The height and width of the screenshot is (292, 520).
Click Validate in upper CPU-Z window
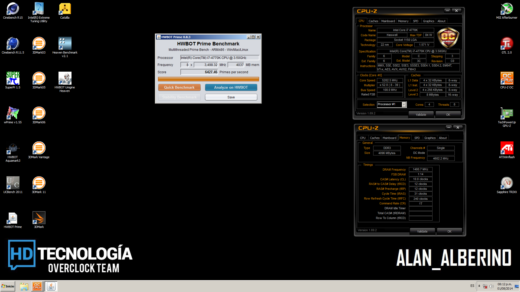(x=421, y=115)
